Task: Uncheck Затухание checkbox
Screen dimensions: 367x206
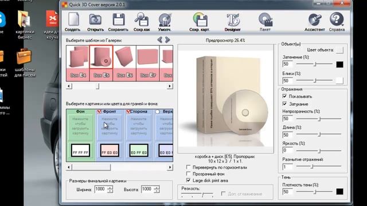Action: [x=284, y=104]
